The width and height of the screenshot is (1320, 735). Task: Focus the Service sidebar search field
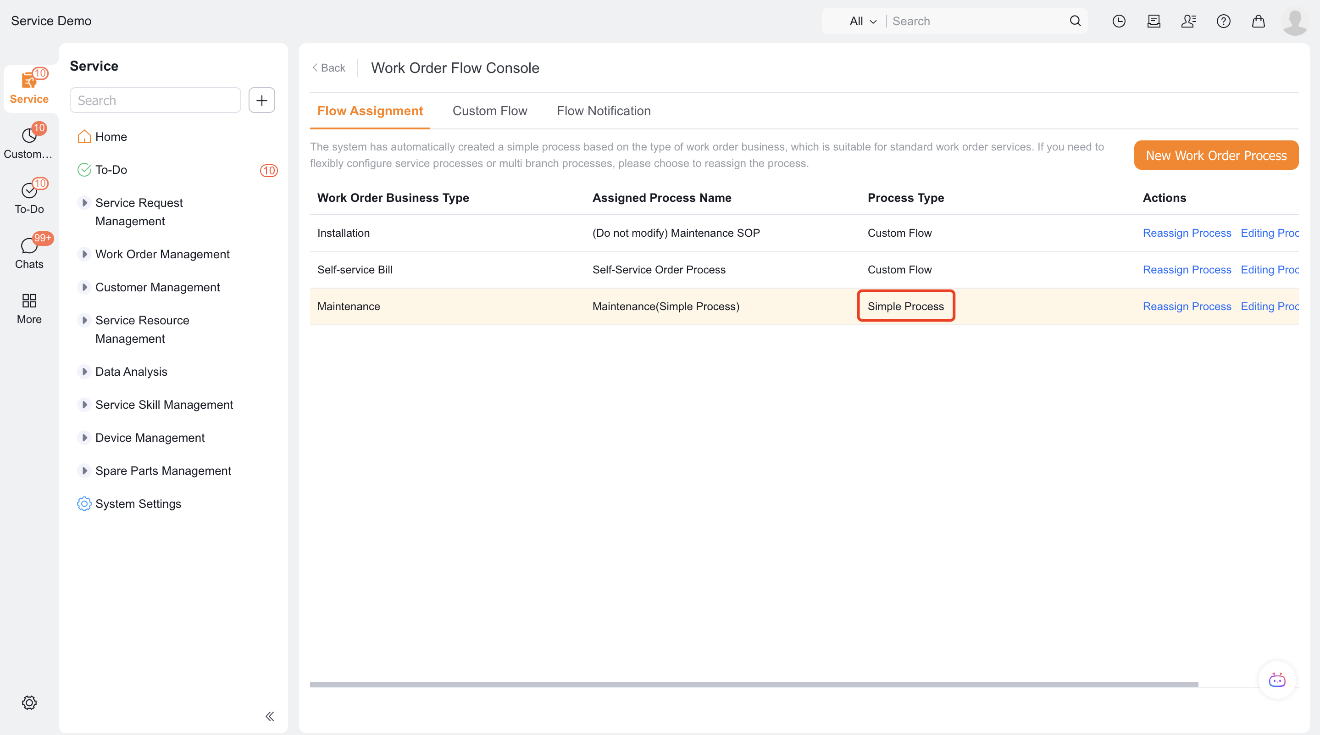pyautogui.click(x=155, y=100)
